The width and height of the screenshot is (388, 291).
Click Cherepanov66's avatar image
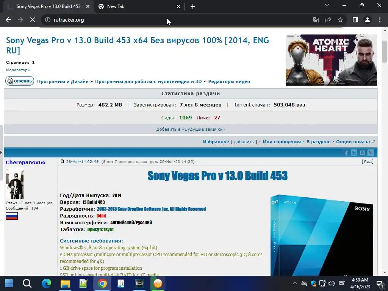(x=15, y=183)
